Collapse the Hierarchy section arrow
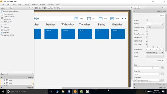This screenshot has height=94, width=167. click(x=1, y=77)
